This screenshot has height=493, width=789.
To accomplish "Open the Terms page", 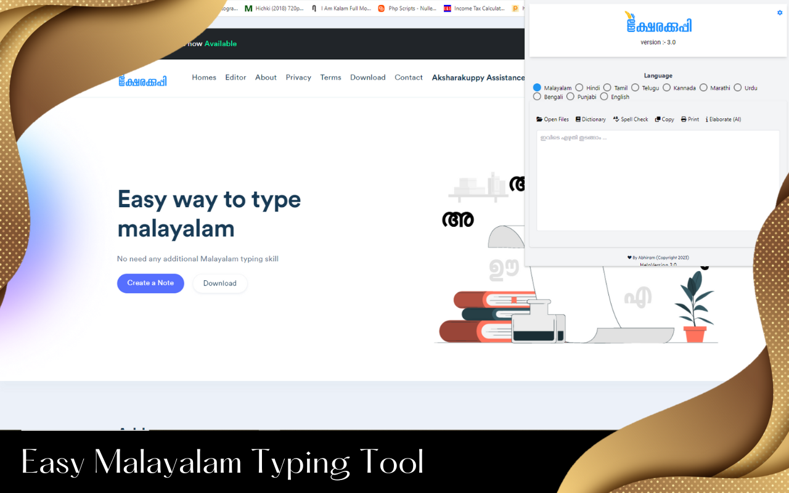I will pos(330,78).
